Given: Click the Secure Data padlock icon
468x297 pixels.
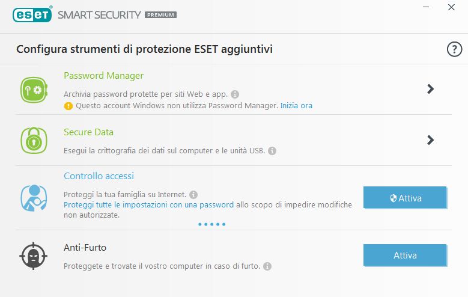Looking at the screenshot, I should (x=34, y=140).
